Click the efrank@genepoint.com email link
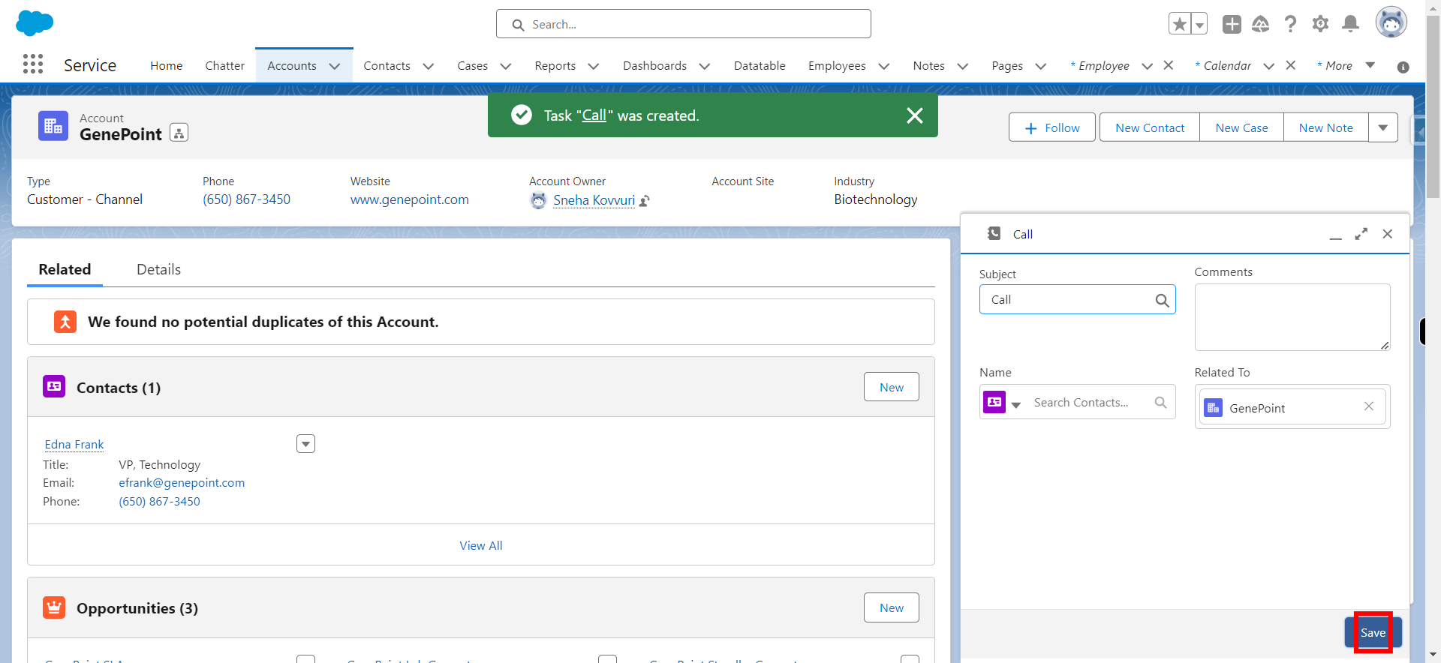 tap(182, 483)
